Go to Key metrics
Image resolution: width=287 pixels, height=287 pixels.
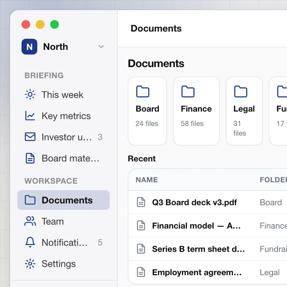(x=63, y=116)
